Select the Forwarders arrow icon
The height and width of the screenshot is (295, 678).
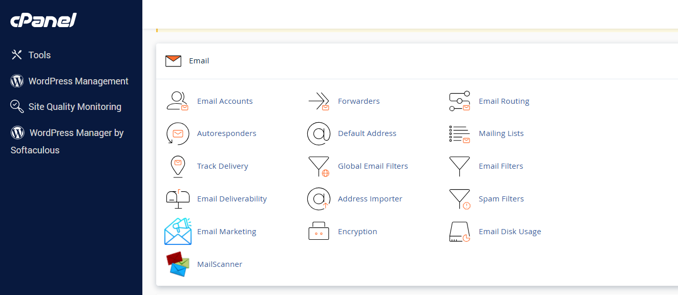click(319, 101)
